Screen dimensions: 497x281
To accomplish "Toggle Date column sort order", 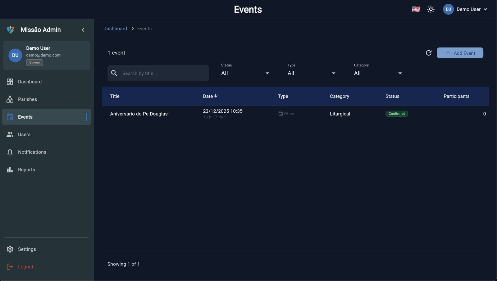I will [210, 96].
